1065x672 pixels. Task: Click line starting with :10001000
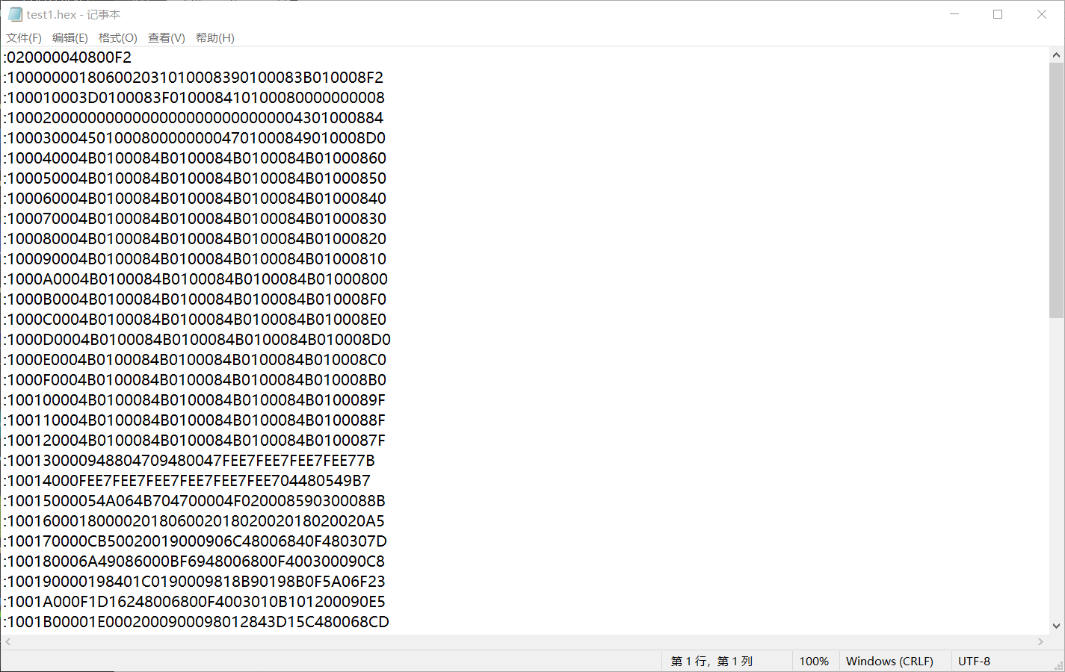click(194, 98)
